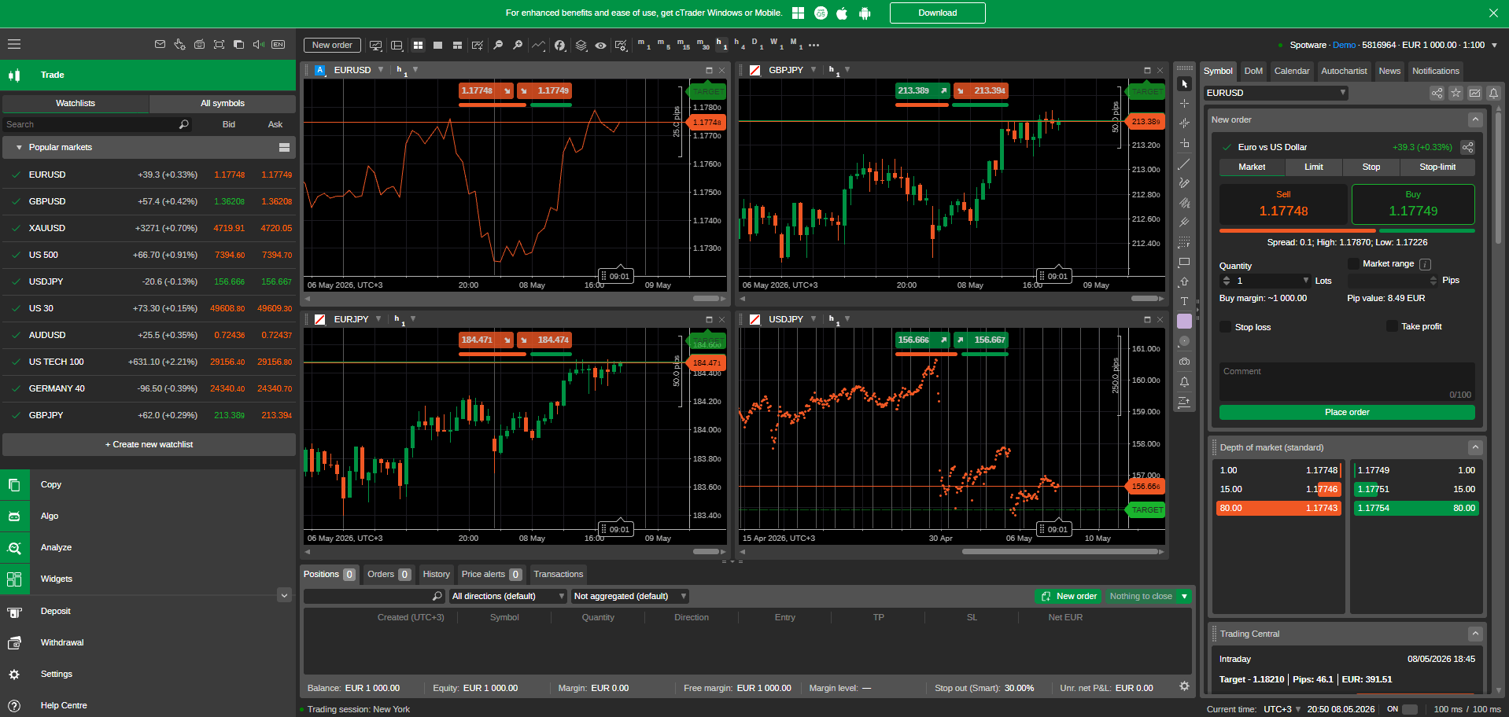
Task: Change the EN language setting
Action: [x=278, y=44]
